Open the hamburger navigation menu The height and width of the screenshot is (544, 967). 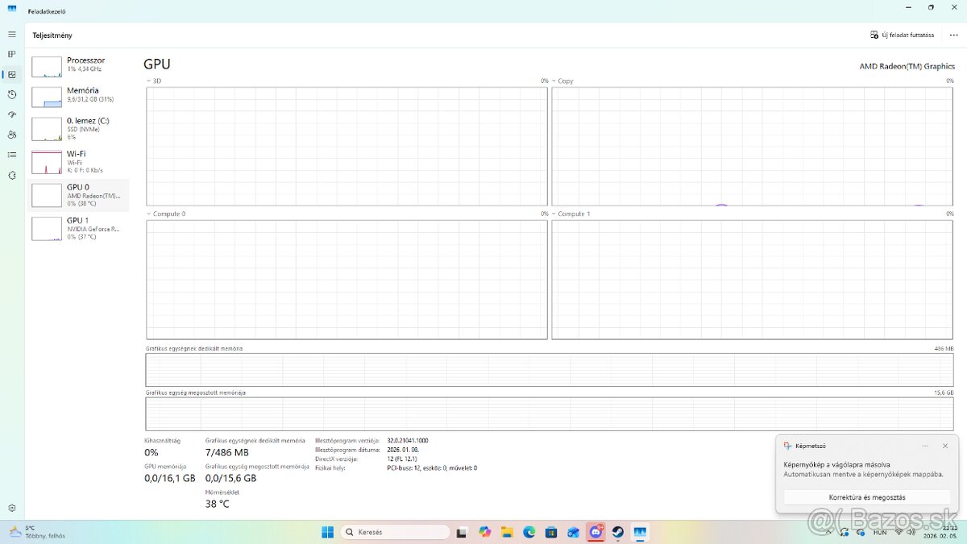click(11, 35)
